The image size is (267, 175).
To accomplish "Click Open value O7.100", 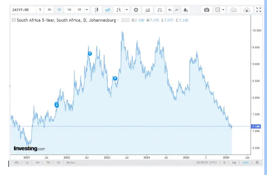I will tap(138, 20).
